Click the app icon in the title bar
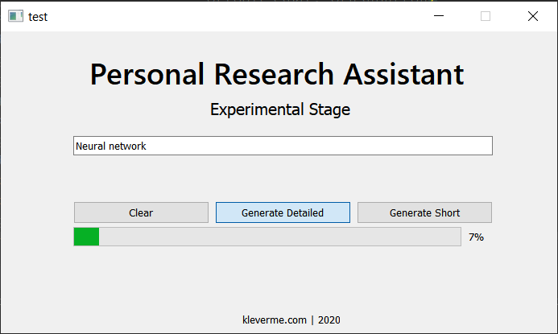The height and width of the screenshot is (334, 558). click(15, 16)
